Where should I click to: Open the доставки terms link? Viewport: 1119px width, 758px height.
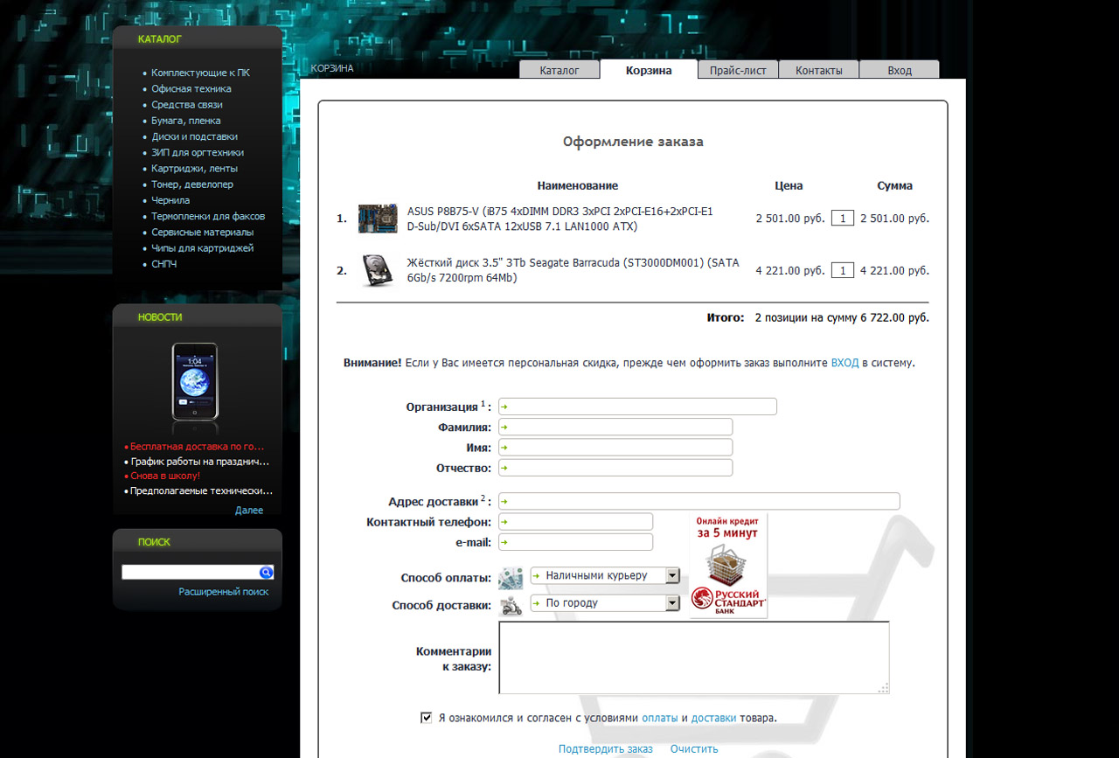(713, 718)
